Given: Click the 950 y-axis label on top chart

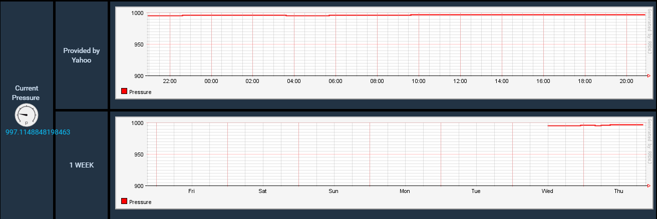Looking at the screenshot, I should pyautogui.click(x=137, y=44).
